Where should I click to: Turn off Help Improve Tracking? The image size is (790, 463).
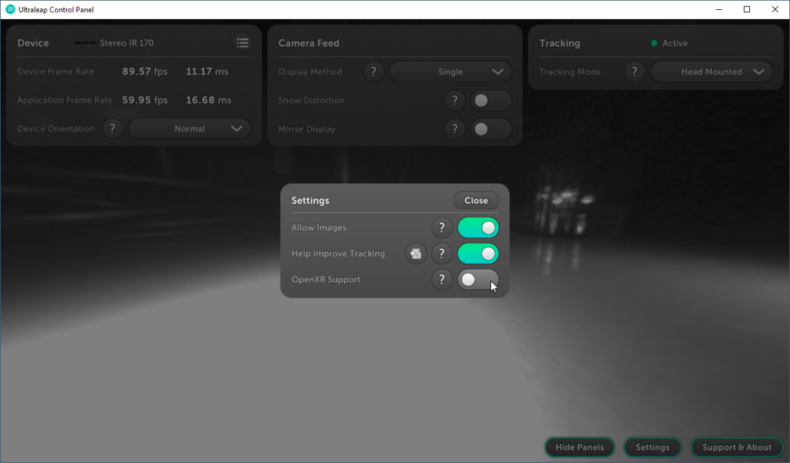coord(478,254)
